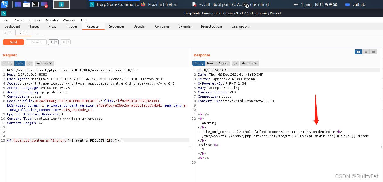
Task: Switch to the Proxy tab
Action: click(53, 26)
